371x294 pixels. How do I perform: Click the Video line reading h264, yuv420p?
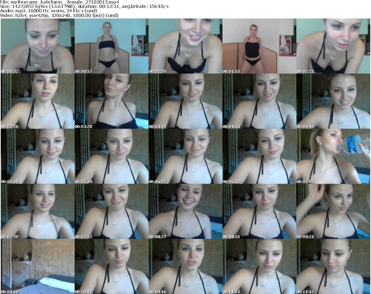click(x=59, y=15)
